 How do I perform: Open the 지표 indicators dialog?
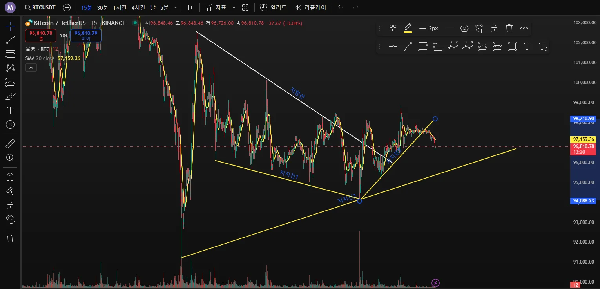pyautogui.click(x=216, y=7)
